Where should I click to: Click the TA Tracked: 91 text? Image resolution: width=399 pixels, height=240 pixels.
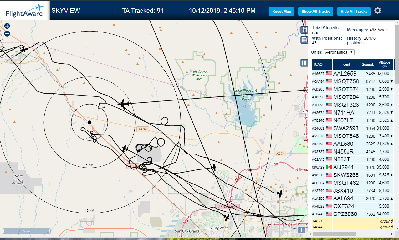pyautogui.click(x=143, y=11)
